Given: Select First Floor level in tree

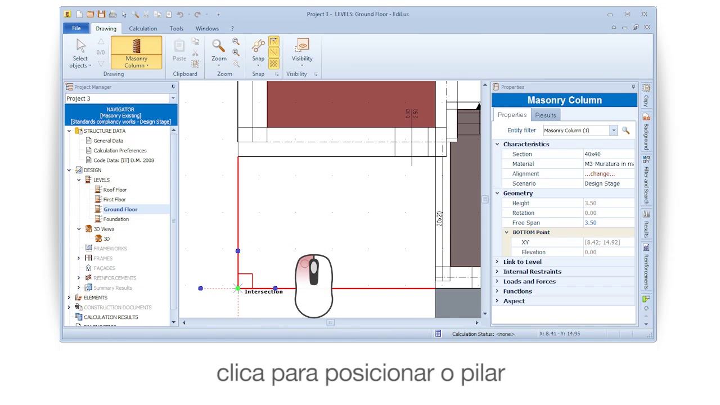Looking at the screenshot, I should point(115,200).
